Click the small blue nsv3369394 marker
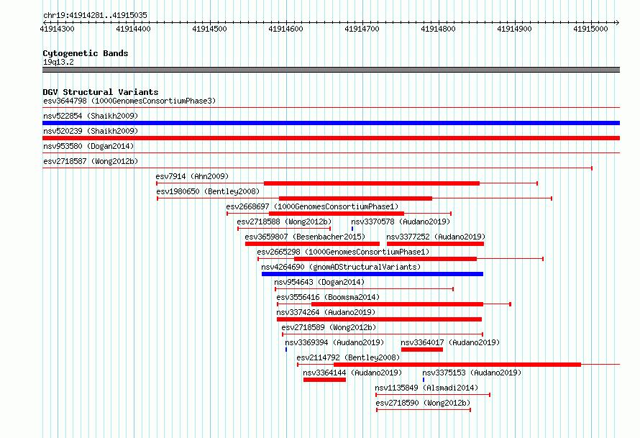Viewport: 640px width, 438px height. (286, 350)
